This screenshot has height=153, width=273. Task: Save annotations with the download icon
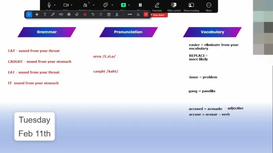pyautogui.click(x=117, y=15)
